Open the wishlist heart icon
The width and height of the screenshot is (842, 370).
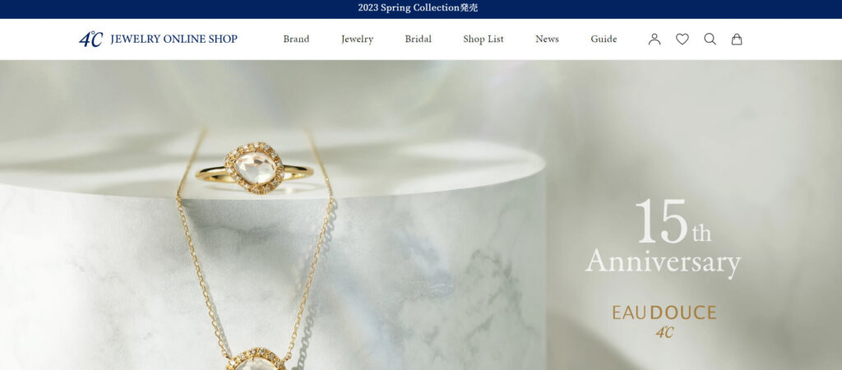tap(682, 39)
